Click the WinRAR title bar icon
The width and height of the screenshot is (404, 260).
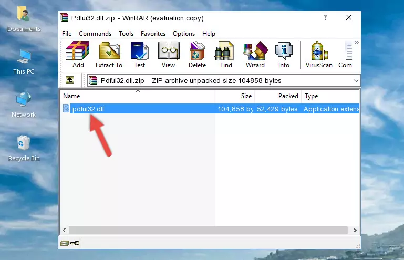[x=64, y=17]
